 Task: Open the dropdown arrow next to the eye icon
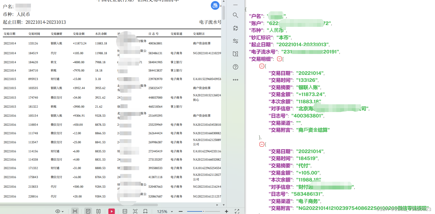(x=63, y=211)
